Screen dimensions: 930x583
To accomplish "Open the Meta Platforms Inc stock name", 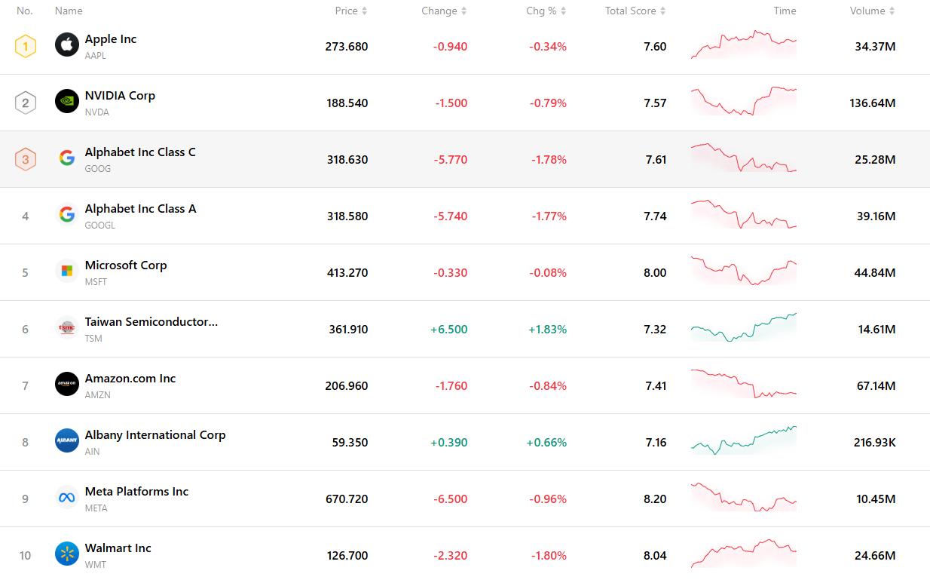I will [136, 492].
